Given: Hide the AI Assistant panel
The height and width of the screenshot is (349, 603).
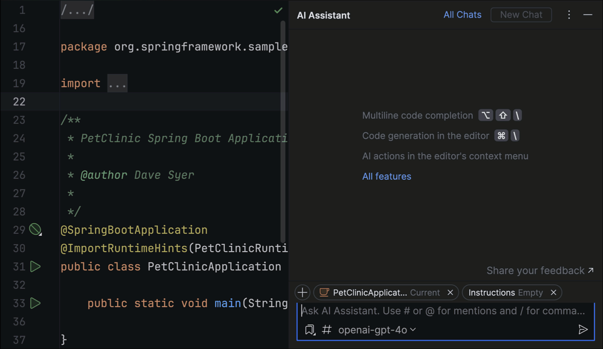Looking at the screenshot, I should click(x=588, y=15).
